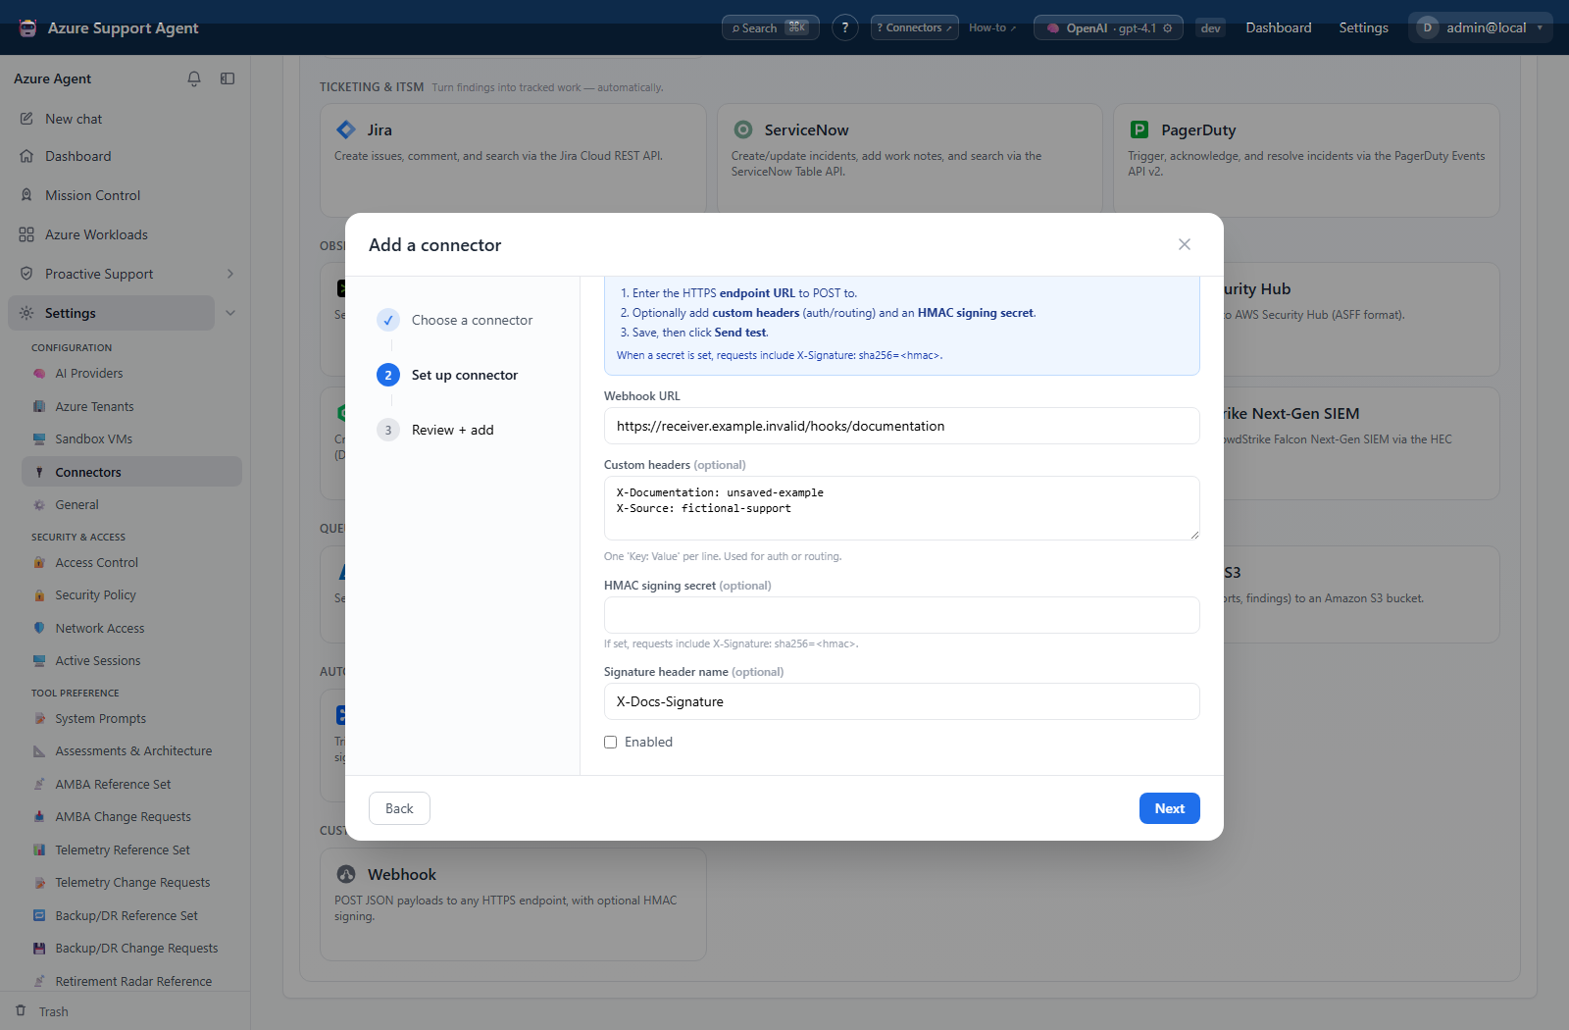Screen dimensions: 1569x1030
Task: Click the Trash bin icon
Action: tap(21, 1010)
